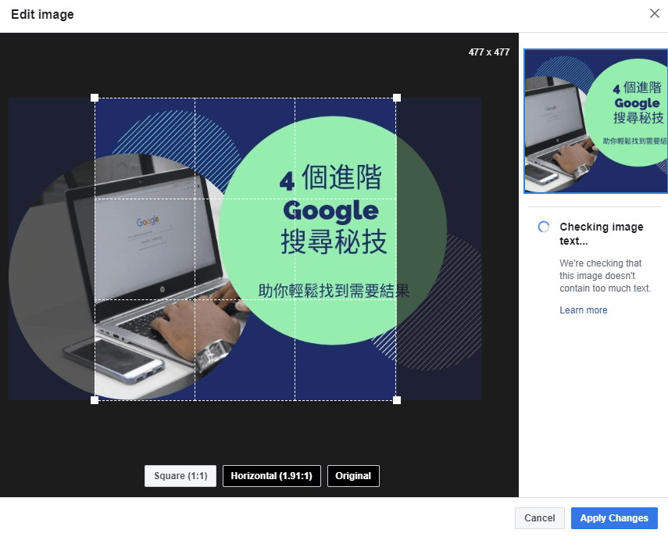Select the Square (1:1) crop ratio
668x537 pixels.
pos(180,475)
